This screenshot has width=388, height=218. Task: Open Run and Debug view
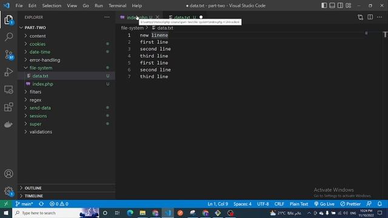pos(8,72)
